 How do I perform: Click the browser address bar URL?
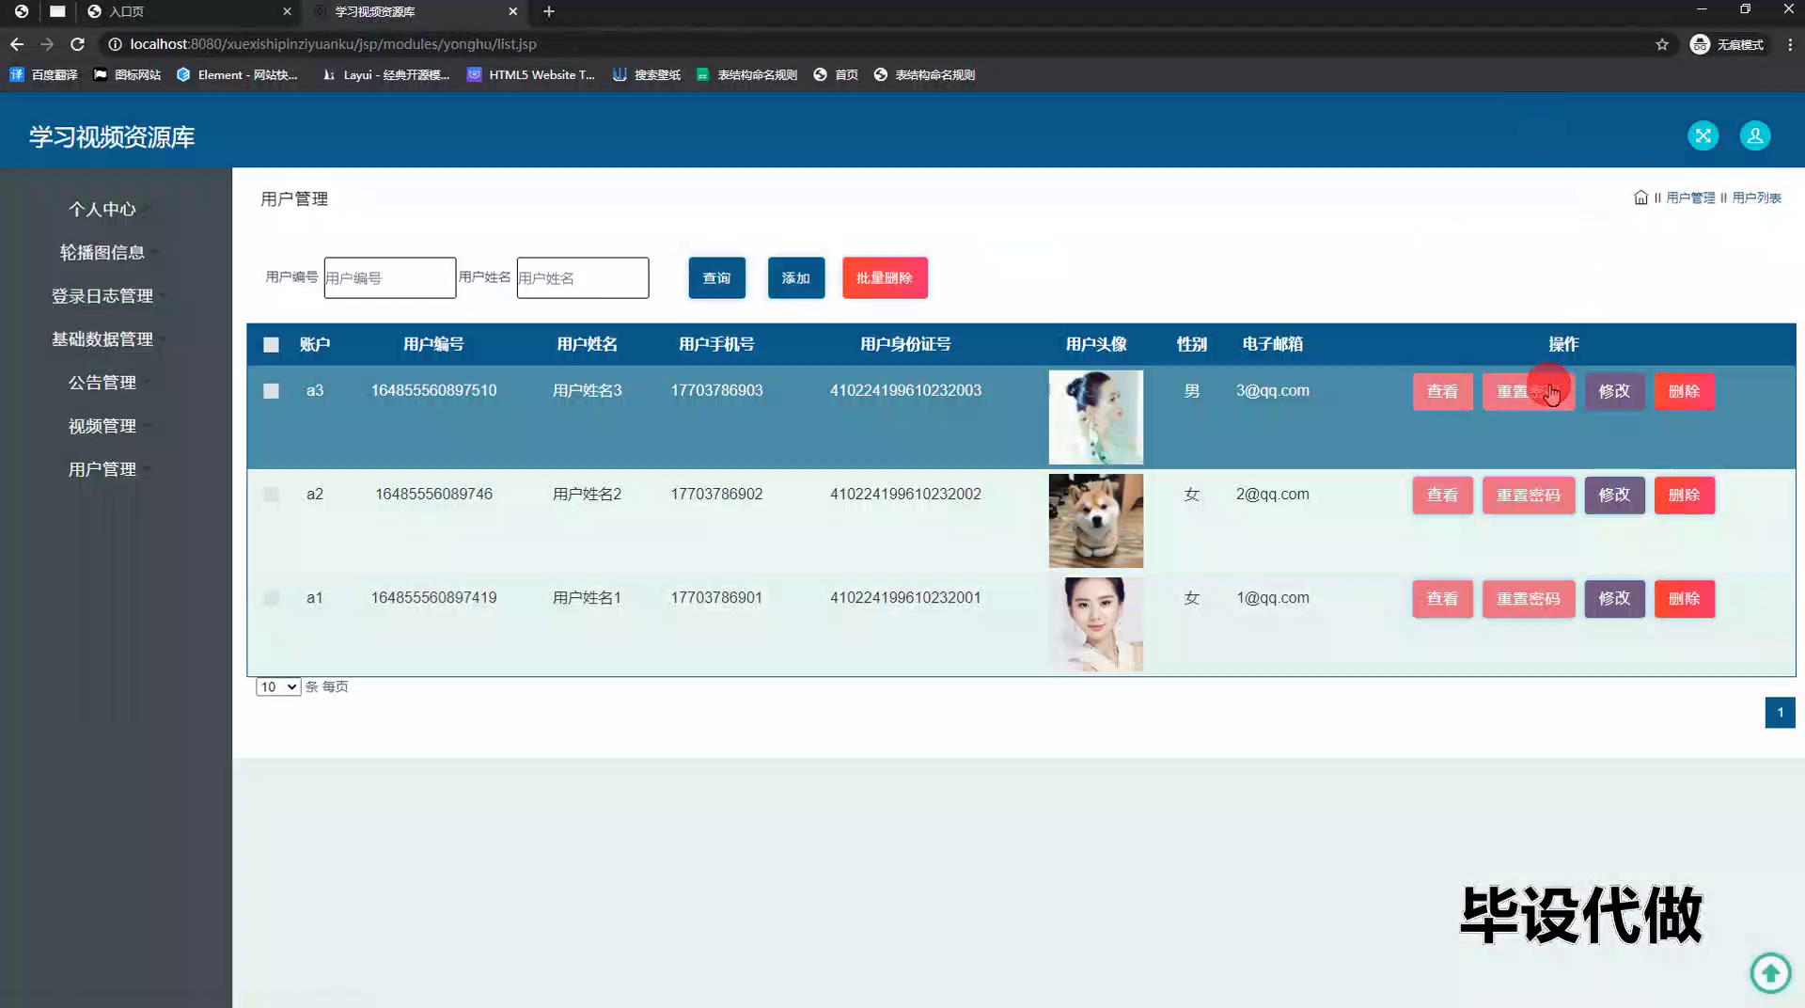click(x=333, y=44)
